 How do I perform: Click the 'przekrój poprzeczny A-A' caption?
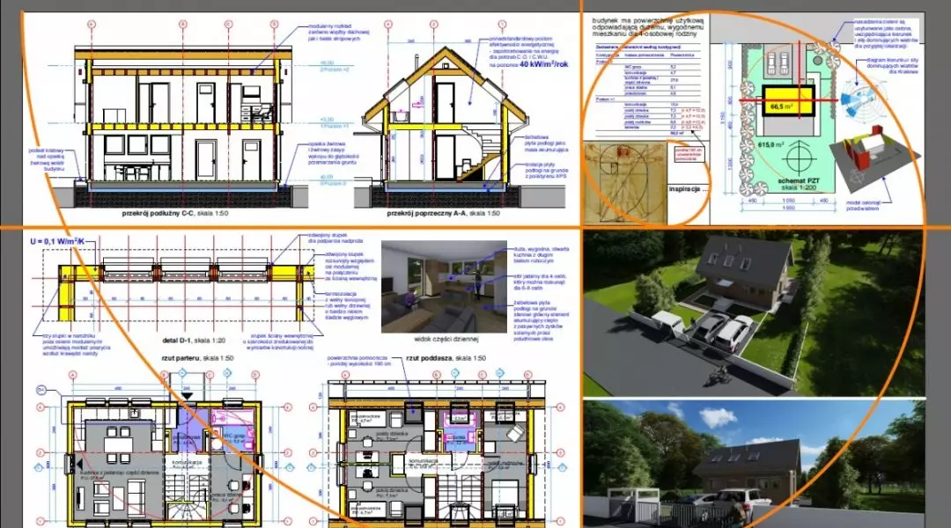pos(443,213)
